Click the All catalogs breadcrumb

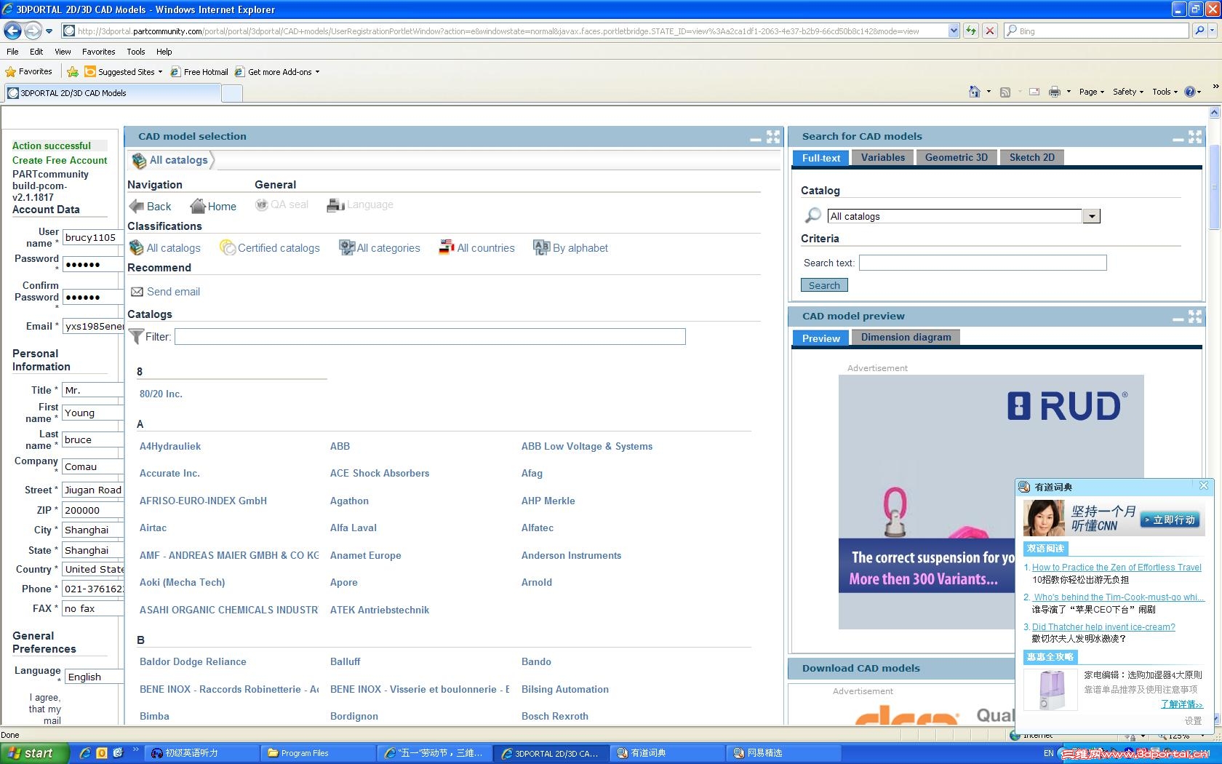178,160
